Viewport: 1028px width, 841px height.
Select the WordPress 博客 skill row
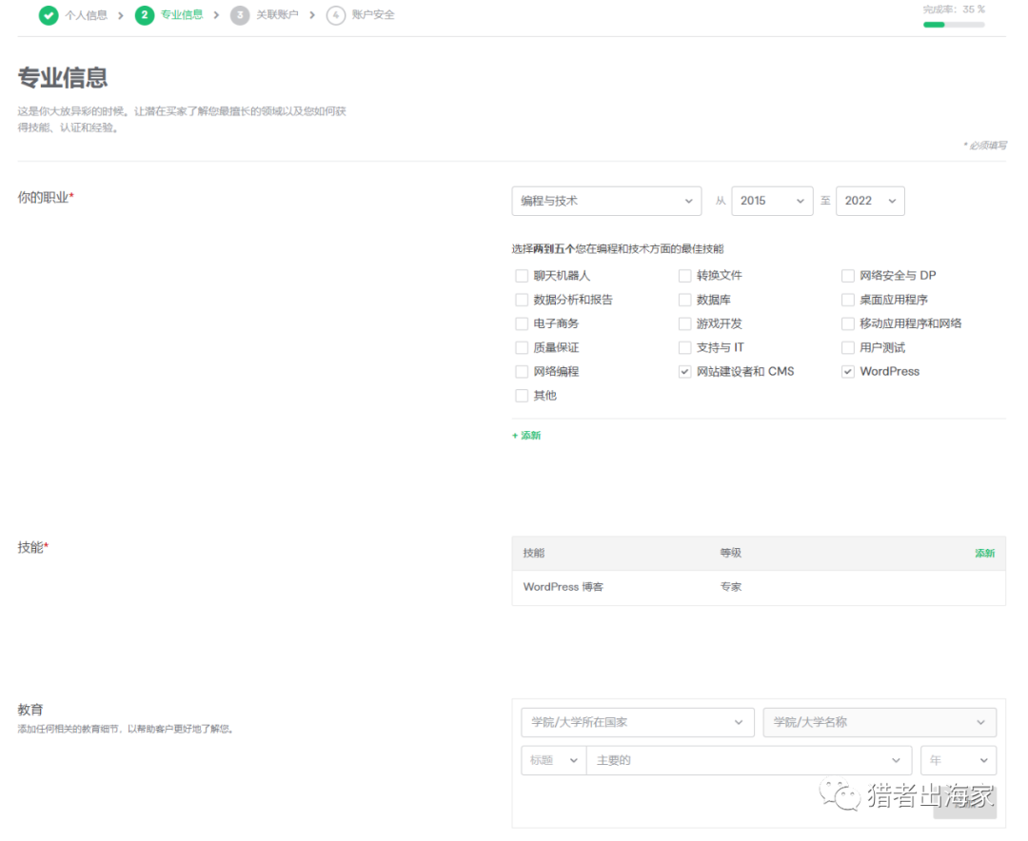759,587
